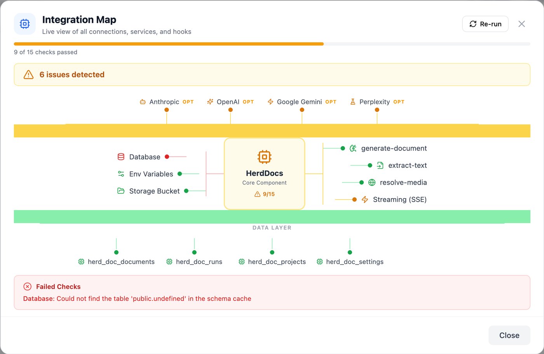The image size is (544, 354).
Task: Click the checks progress bar
Action: click(x=272, y=44)
